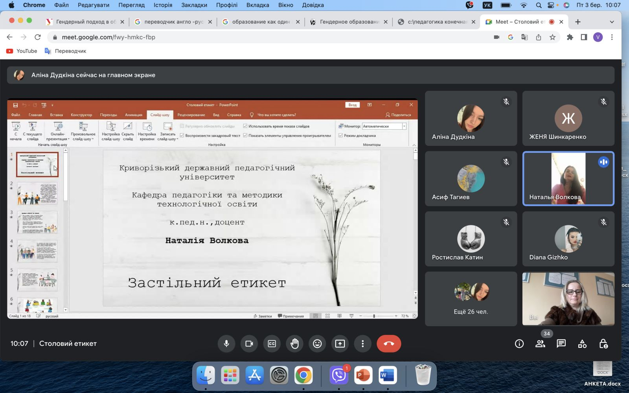The image size is (629, 393).
Task: Open Viber from the Dock
Action: click(338, 375)
